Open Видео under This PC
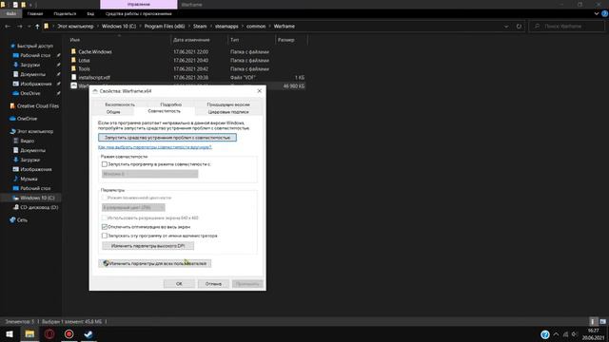609x342 pixels. pyautogui.click(x=27, y=141)
